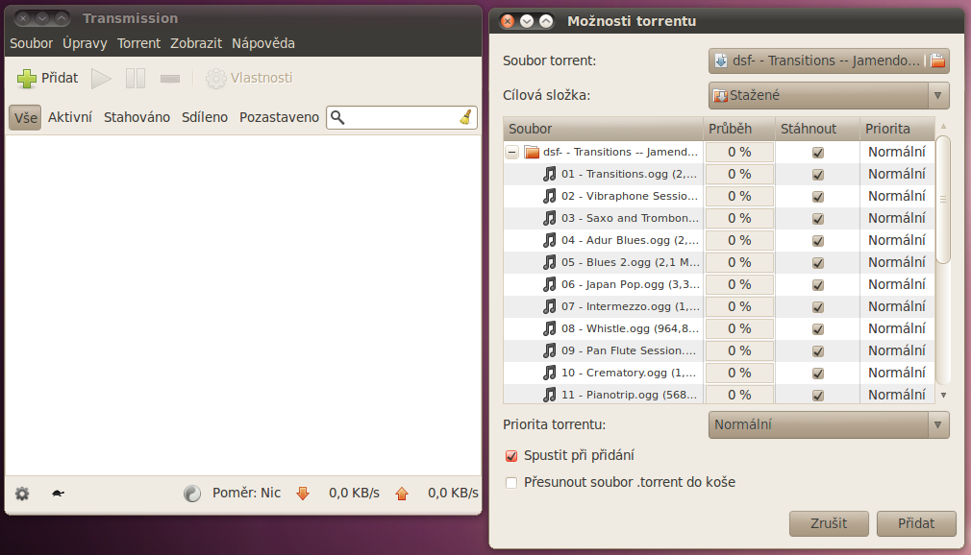Click the folder icon next to torrent file field
The width and height of the screenshot is (971, 555).
[x=937, y=60]
